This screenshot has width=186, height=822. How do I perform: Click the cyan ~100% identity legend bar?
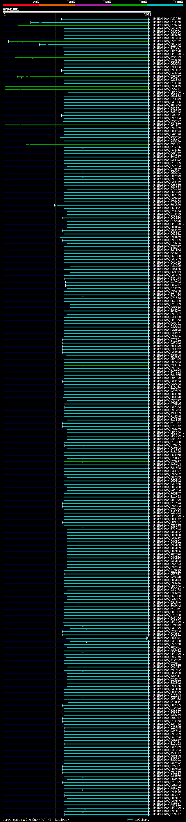pos(165,5)
